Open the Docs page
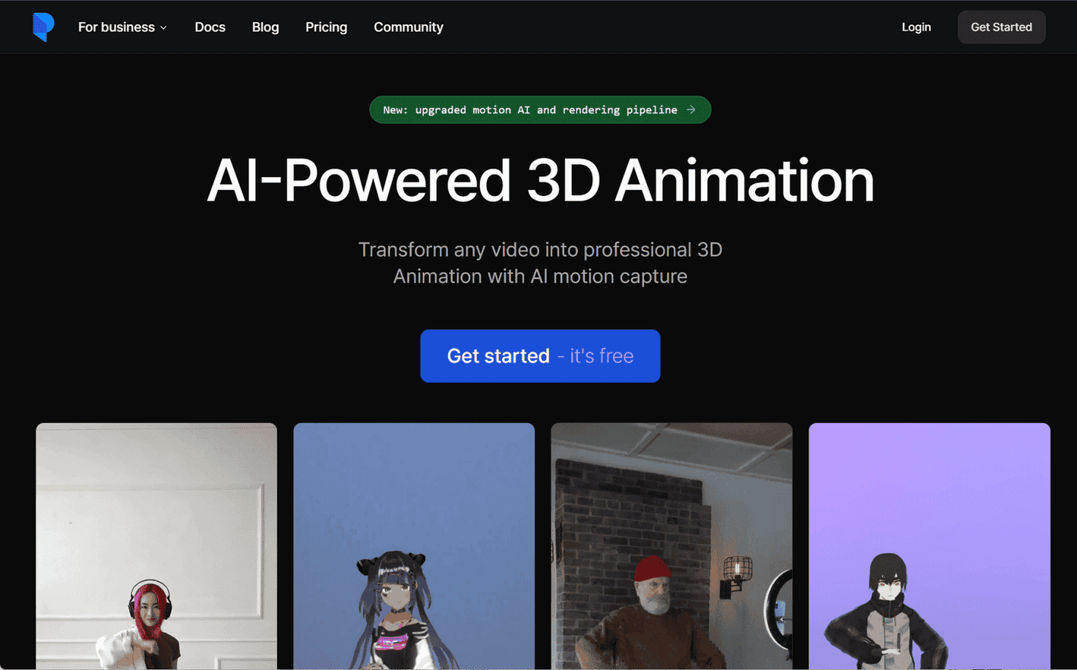This screenshot has height=670, width=1077. pos(210,27)
